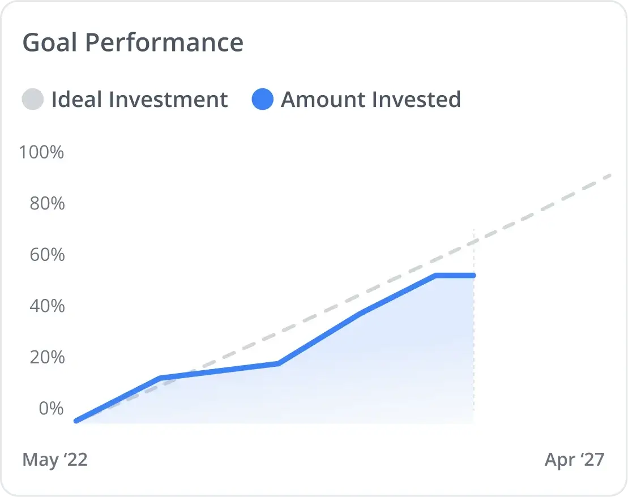
Task: Click the 0% y-axis label
Action: (x=52, y=408)
